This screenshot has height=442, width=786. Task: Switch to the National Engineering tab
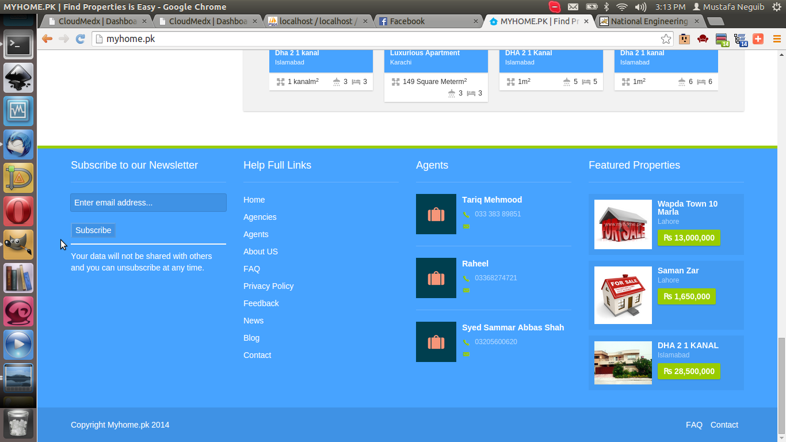point(650,21)
